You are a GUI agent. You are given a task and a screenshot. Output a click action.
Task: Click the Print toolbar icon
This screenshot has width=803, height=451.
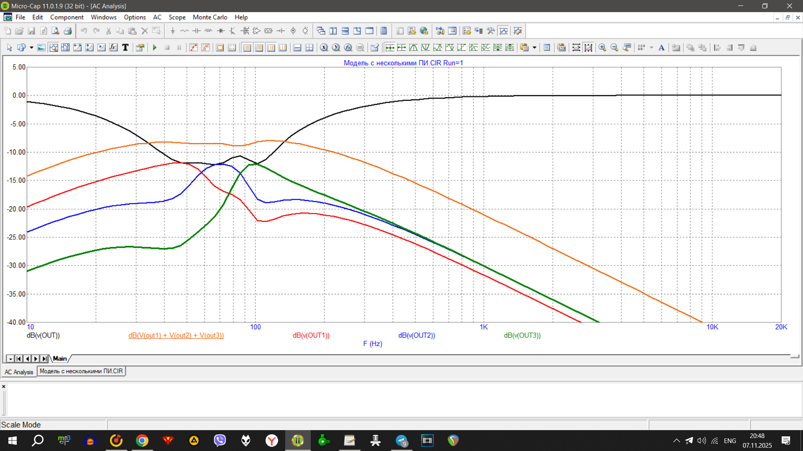click(x=68, y=31)
